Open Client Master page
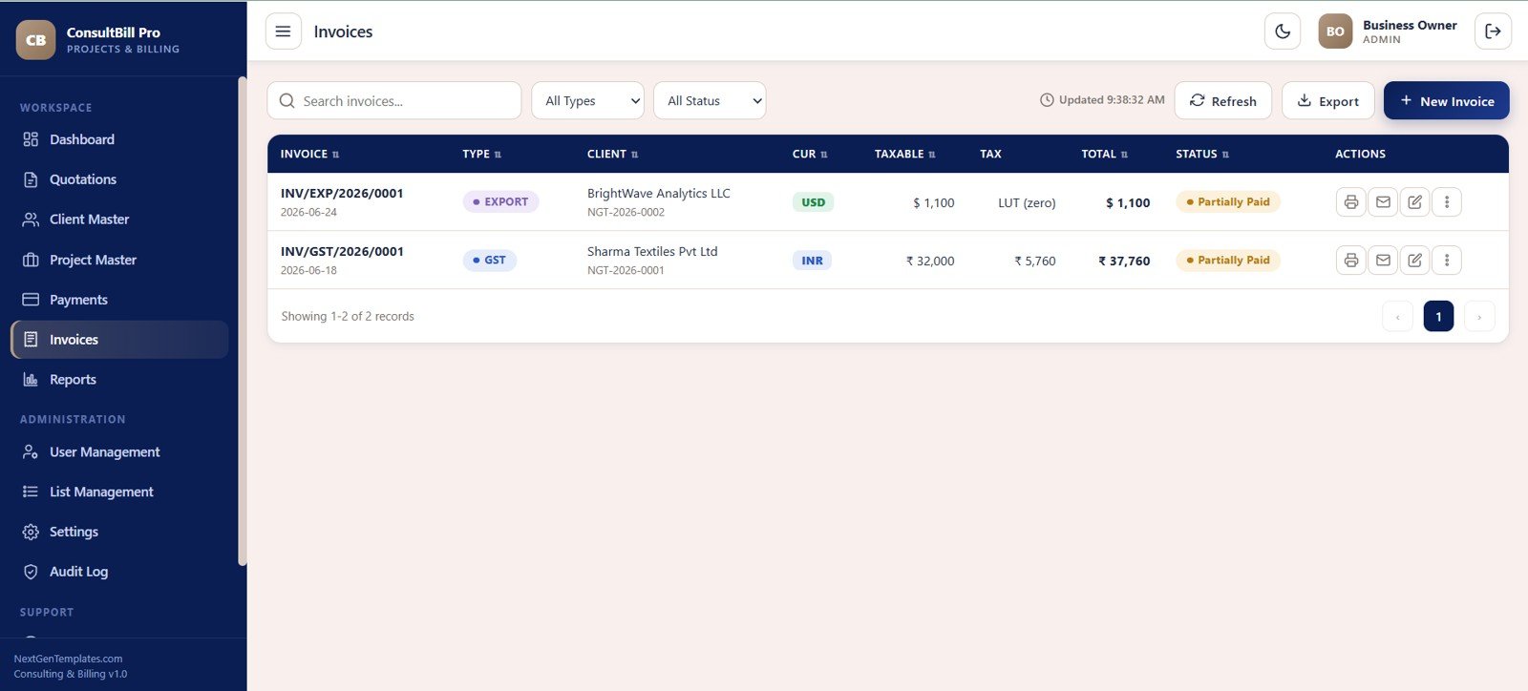This screenshot has height=691, width=1528. [119, 220]
